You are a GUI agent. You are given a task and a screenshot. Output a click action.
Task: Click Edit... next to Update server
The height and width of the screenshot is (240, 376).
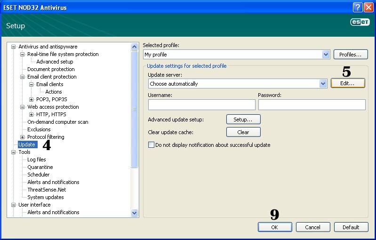tap(348, 83)
